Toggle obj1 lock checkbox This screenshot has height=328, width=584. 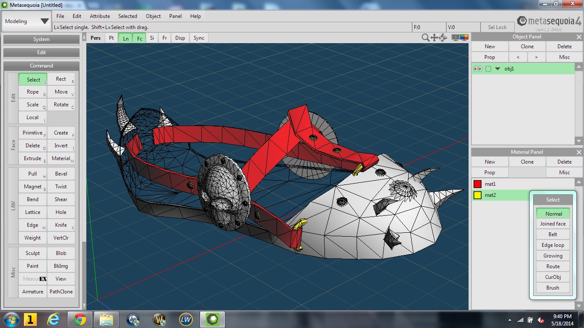[488, 69]
